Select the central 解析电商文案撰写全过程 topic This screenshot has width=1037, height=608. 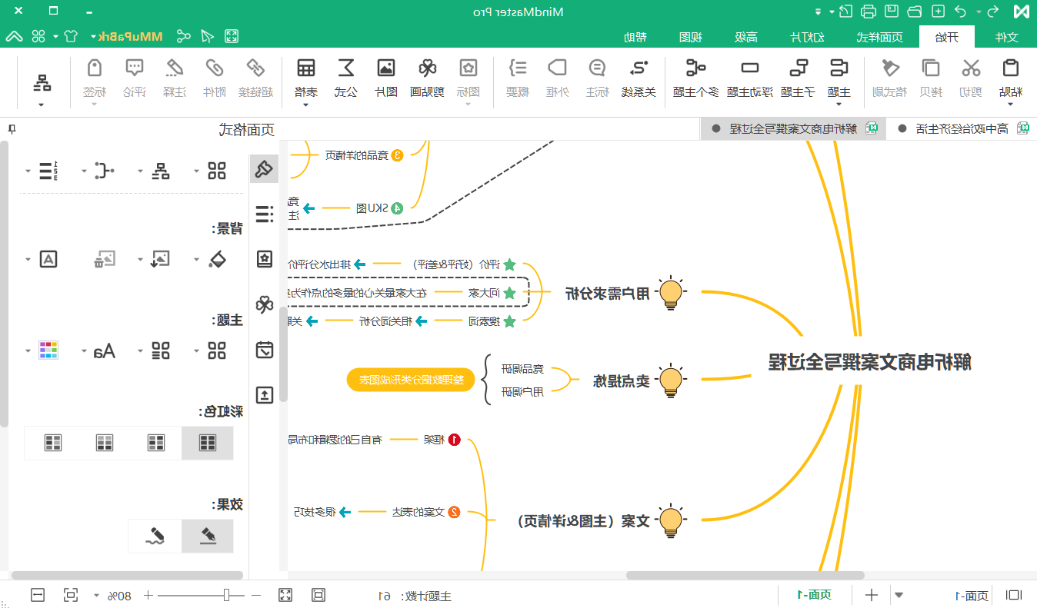point(870,361)
